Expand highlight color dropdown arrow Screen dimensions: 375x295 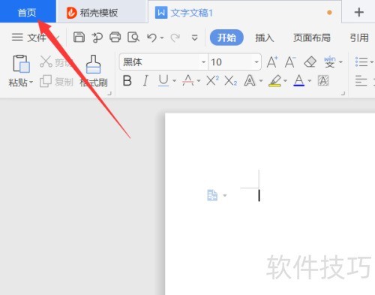tap(285, 81)
